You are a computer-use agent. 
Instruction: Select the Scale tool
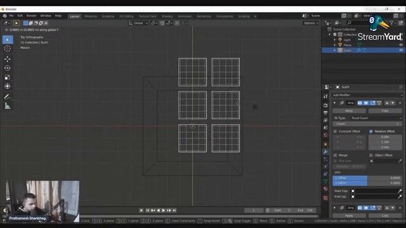[7, 77]
